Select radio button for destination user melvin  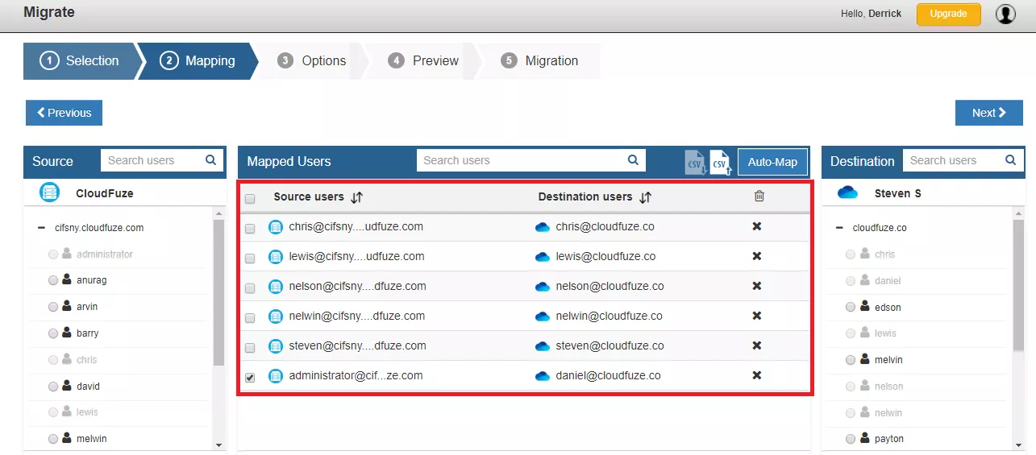[851, 360]
